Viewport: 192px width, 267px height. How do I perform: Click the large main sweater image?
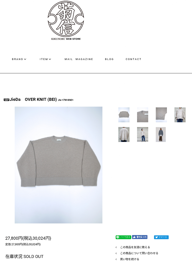point(59,165)
